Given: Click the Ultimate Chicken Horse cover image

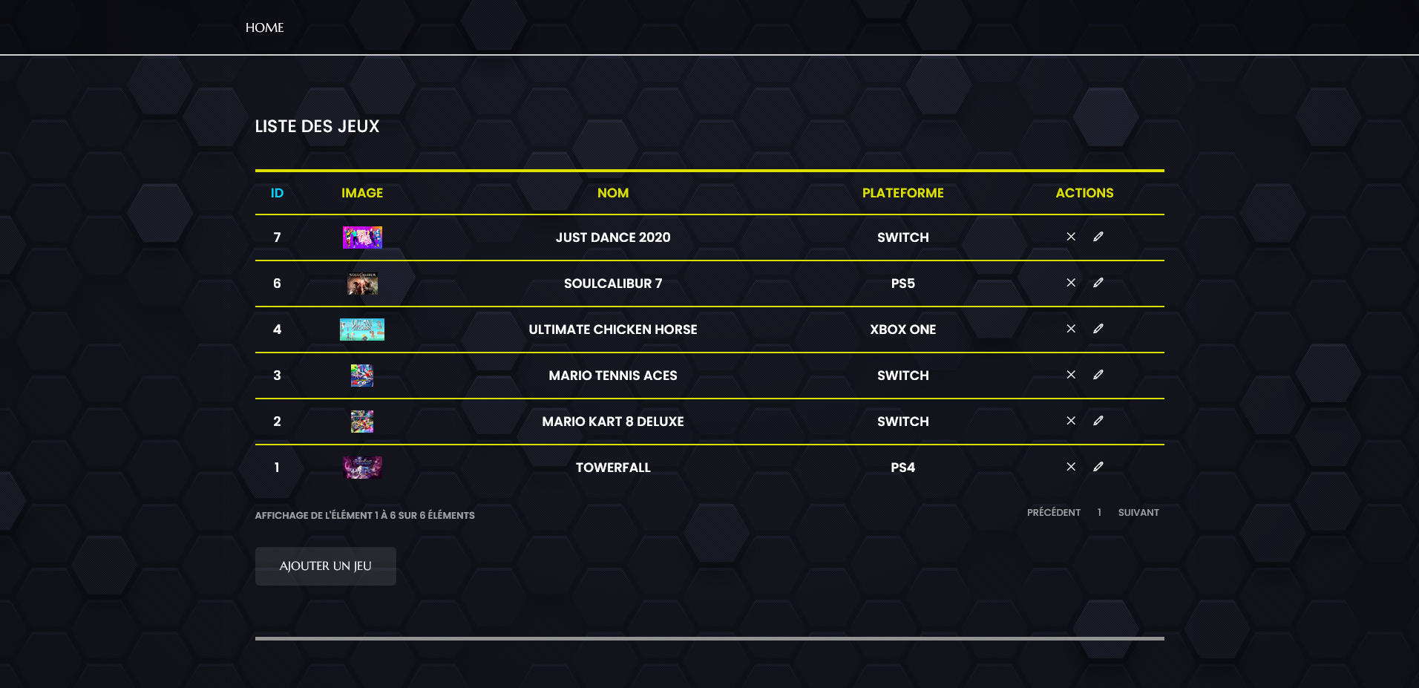Looking at the screenshot, I should 362,330.
